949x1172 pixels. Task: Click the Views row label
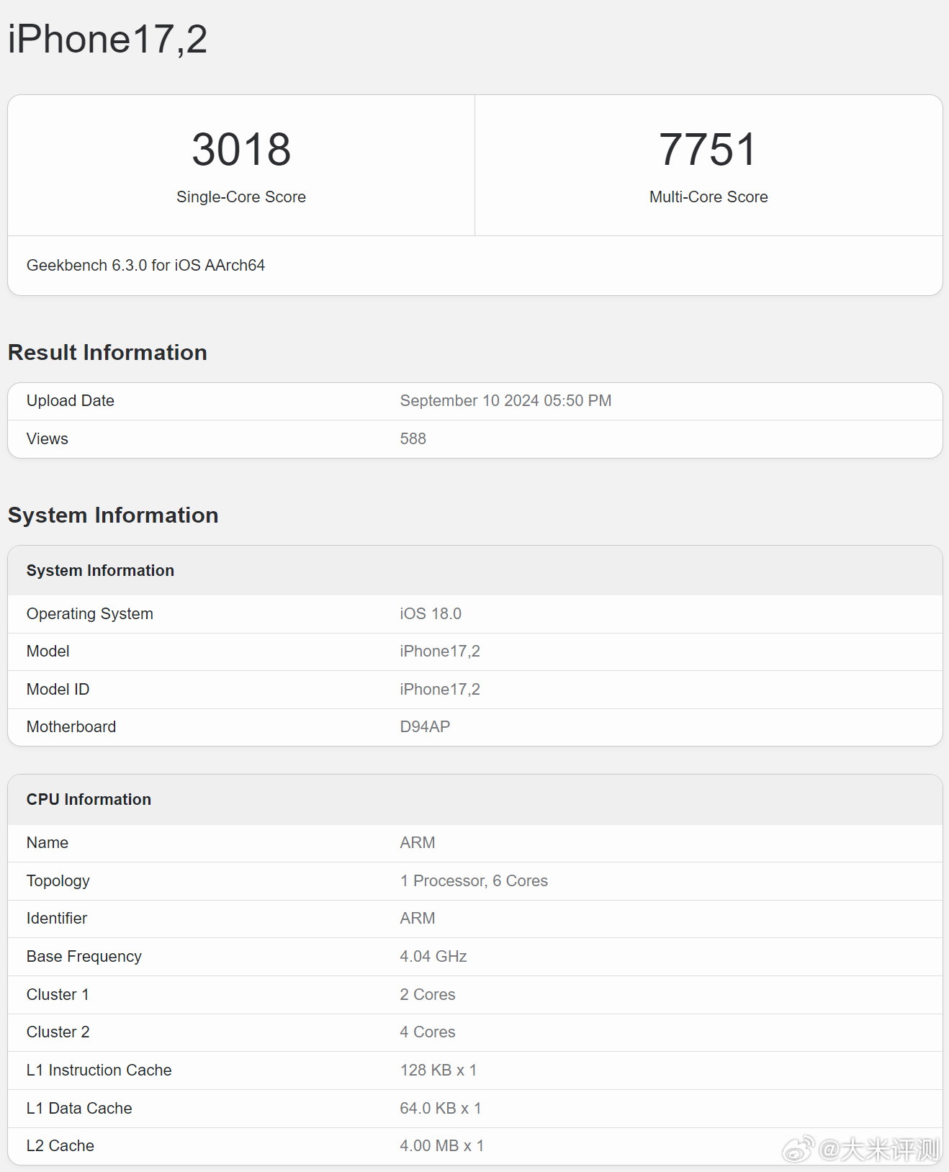(x=48, y=439)
